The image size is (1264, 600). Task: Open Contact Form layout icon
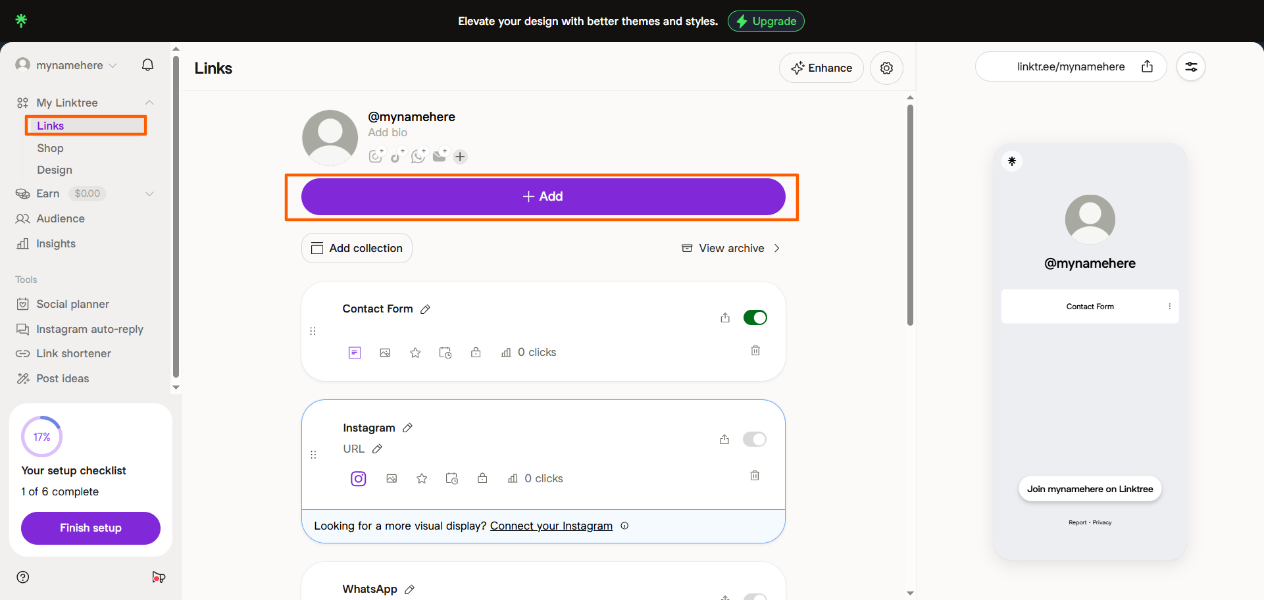click(x=355, y=353)
